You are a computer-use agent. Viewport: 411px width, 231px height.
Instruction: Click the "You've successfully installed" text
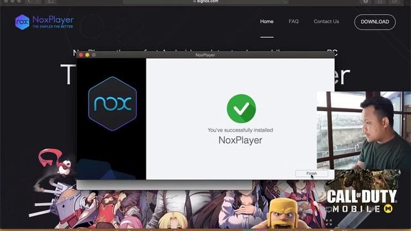240,130
